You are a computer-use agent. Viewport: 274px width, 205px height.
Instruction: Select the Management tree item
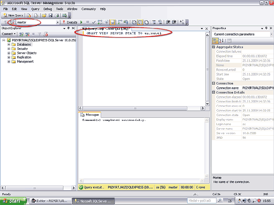[x=25, y=62]
